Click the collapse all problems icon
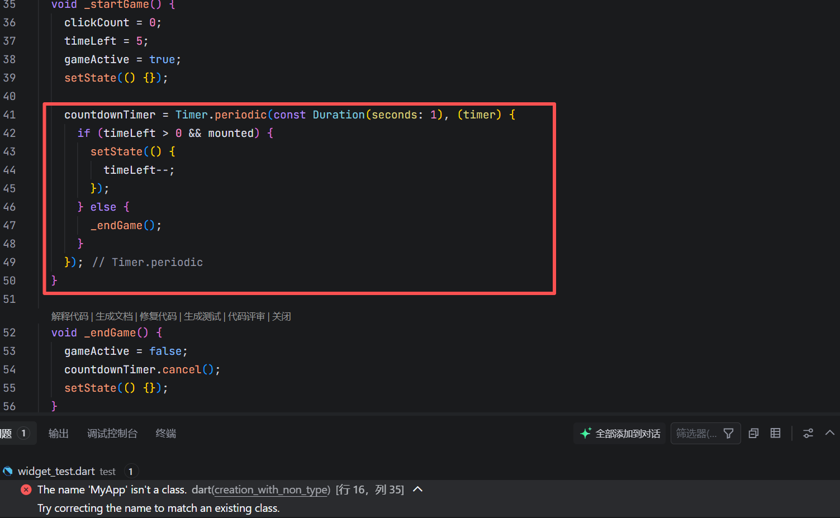 [x=753, y=433]
